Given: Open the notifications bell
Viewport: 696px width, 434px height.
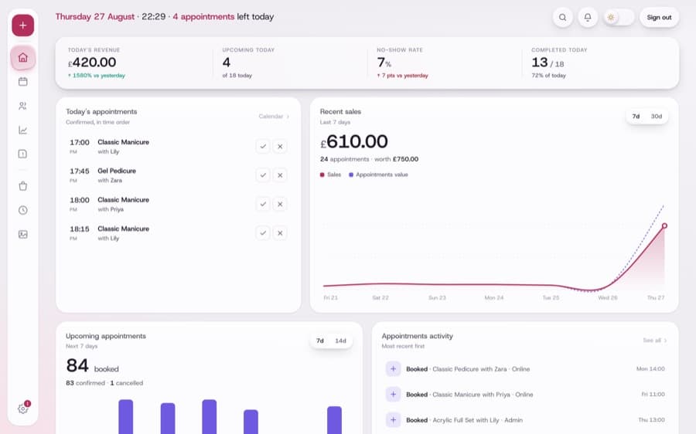Looking at the screenshot, I should (588, 17).
